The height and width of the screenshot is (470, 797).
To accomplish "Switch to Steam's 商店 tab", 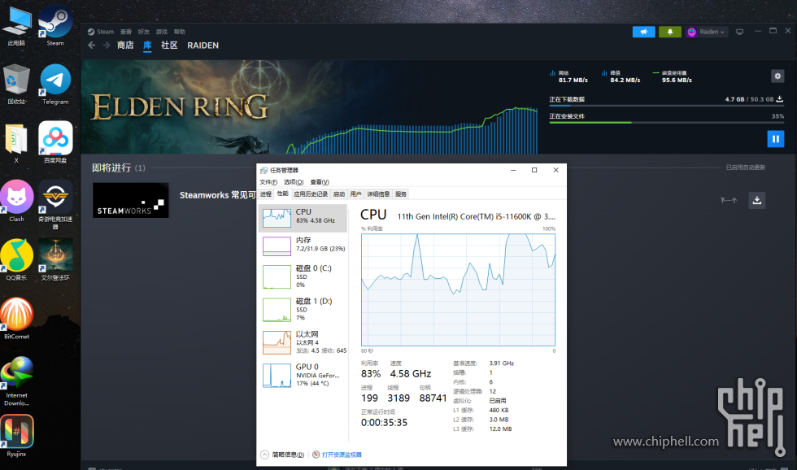I will tap(125, 46).
